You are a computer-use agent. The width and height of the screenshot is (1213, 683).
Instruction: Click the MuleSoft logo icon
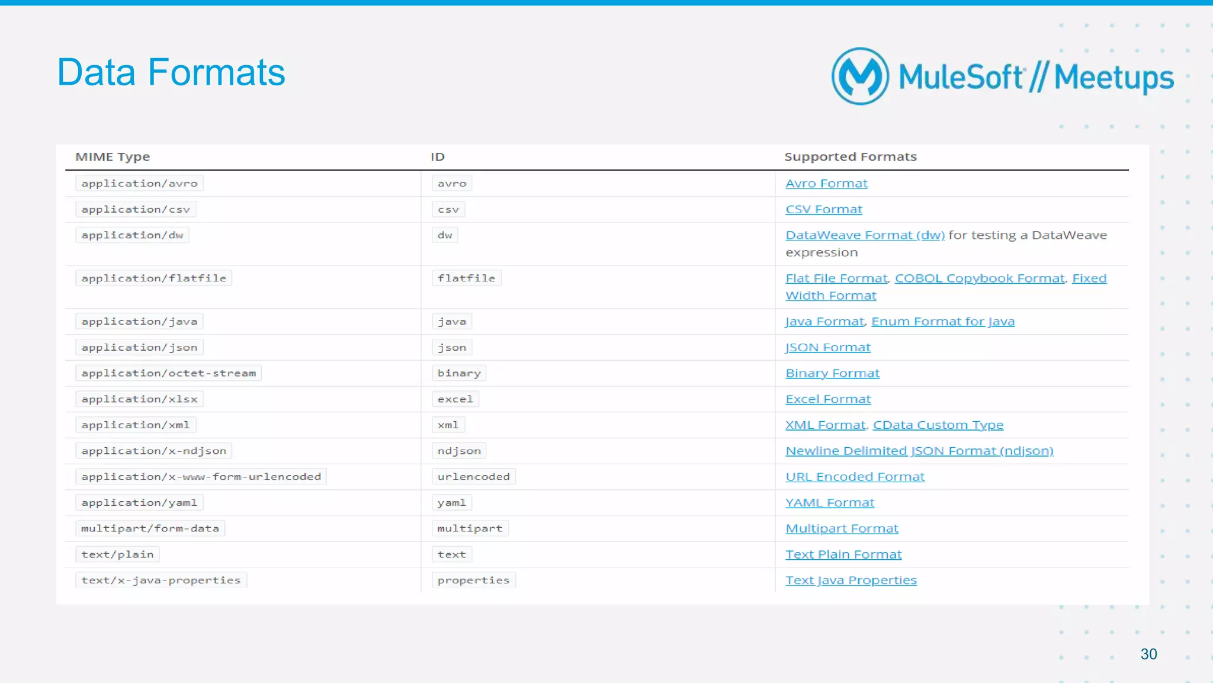click(x=860, y=76)
